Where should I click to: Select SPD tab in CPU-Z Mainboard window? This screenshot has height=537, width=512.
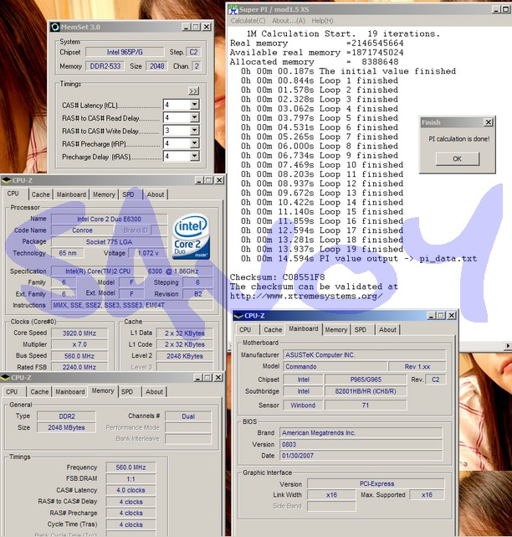tap(360, 330)
